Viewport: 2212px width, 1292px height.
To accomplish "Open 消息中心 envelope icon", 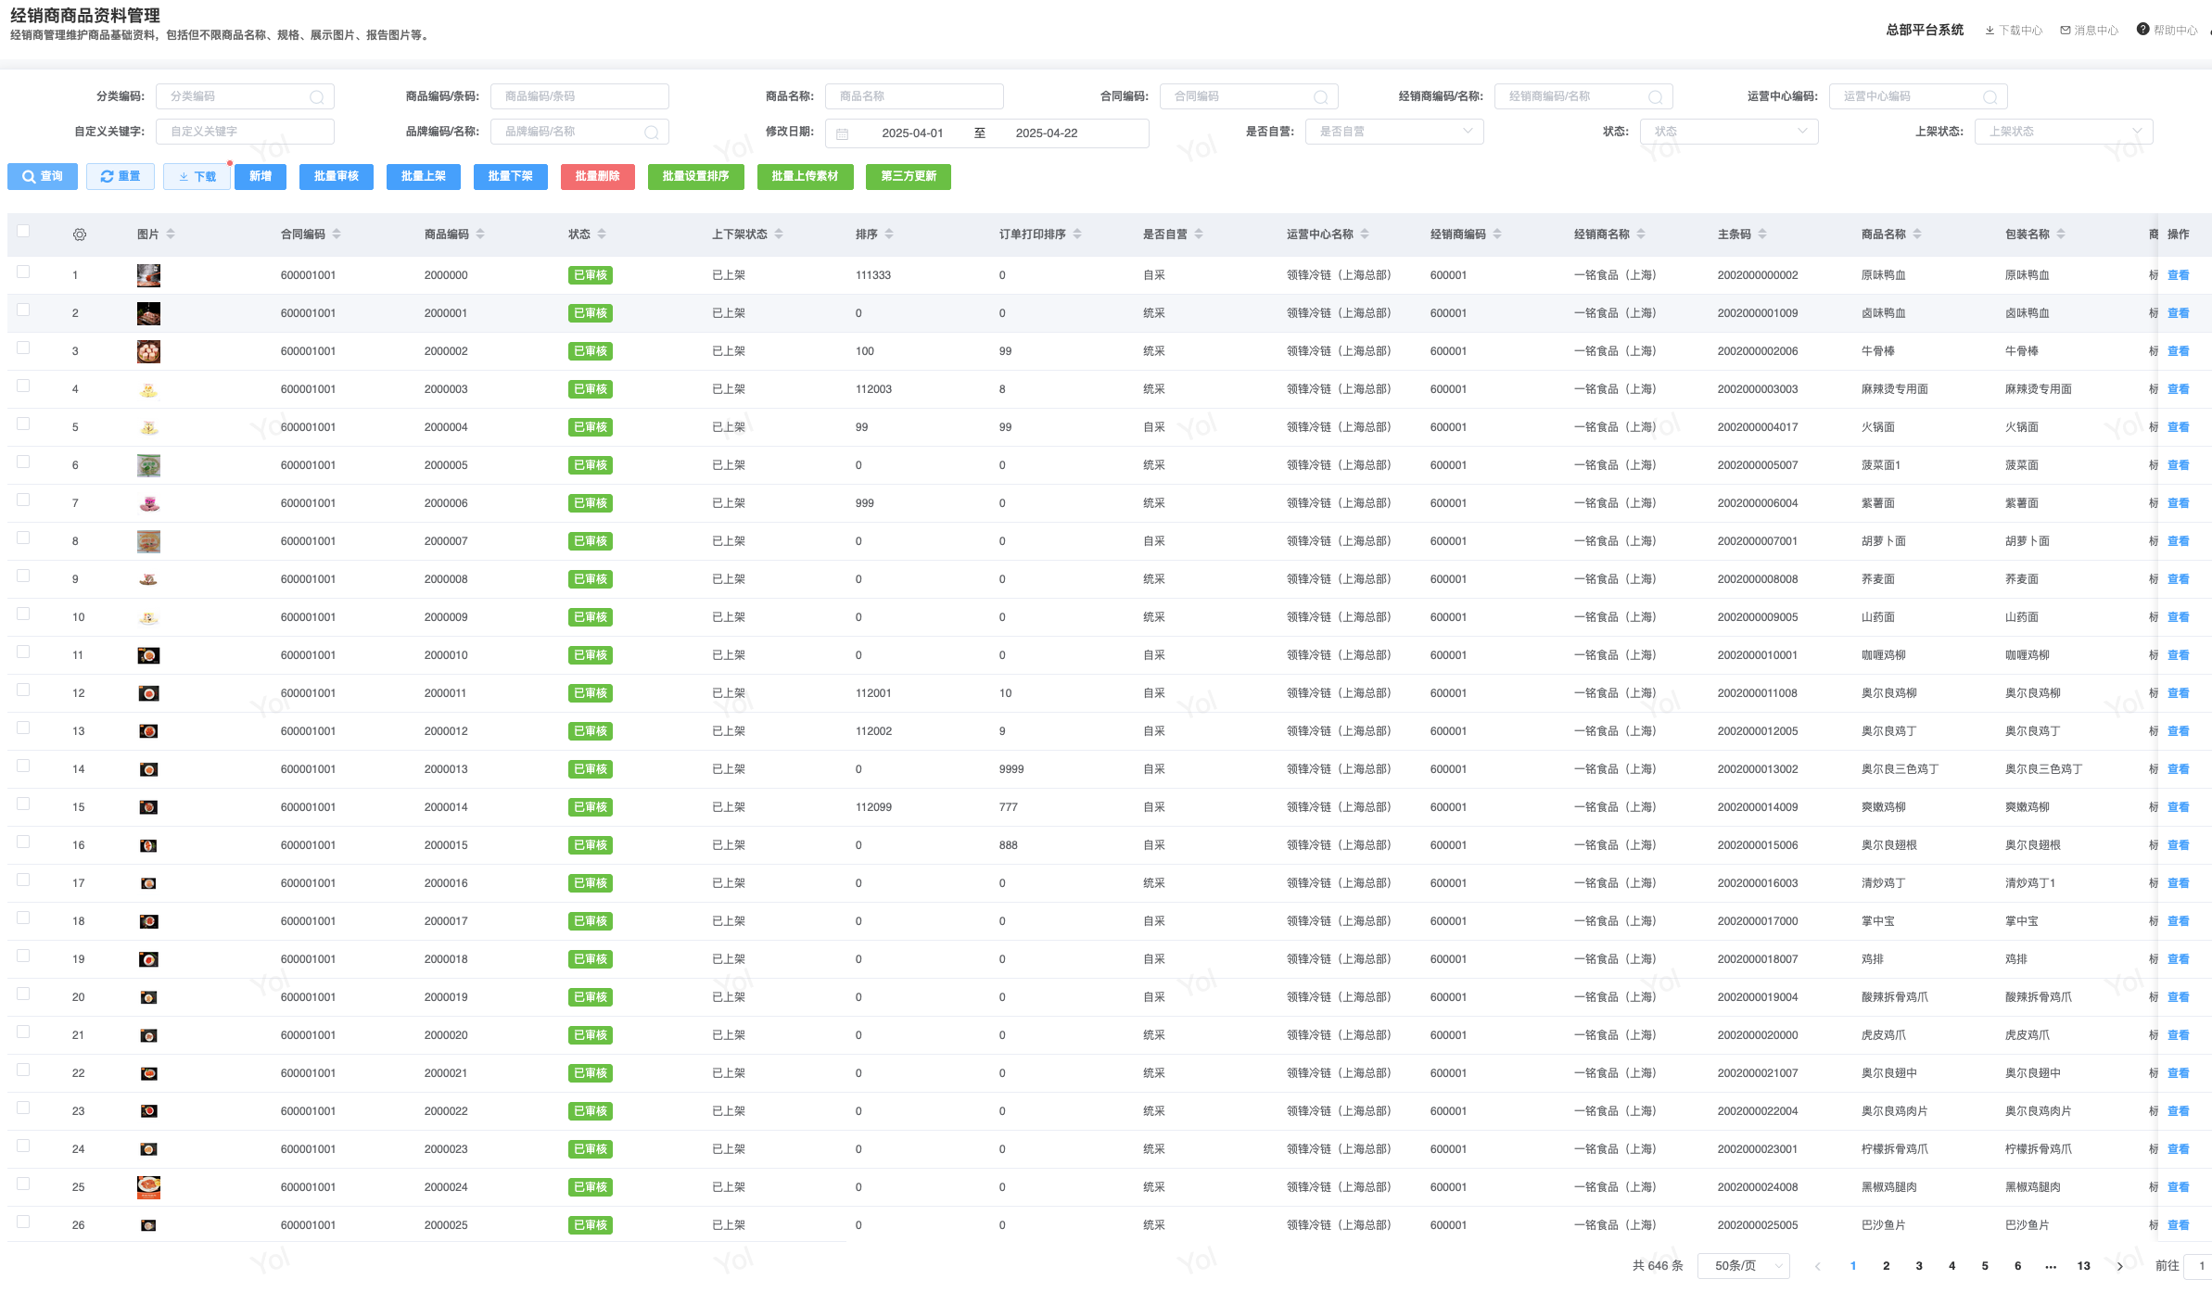I will coord(2066,31).
